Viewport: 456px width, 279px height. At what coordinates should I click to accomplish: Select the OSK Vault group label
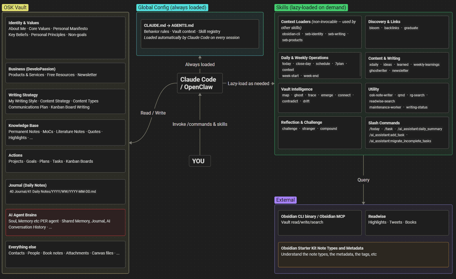point(15,8)
